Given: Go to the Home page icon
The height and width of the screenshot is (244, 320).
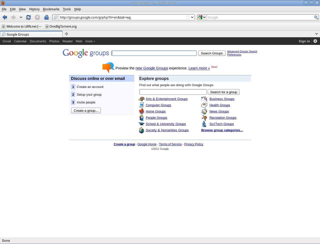Looking at the screenshot, I should [x=46, y=17].
